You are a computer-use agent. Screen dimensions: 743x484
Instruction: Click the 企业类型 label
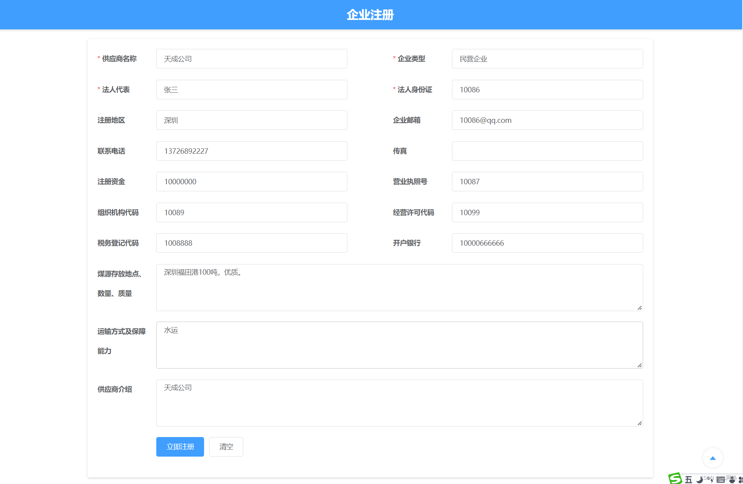[x=411, y=59]
